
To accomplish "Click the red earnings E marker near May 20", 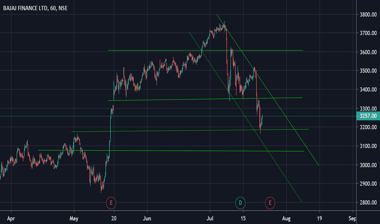I will 111,203.
